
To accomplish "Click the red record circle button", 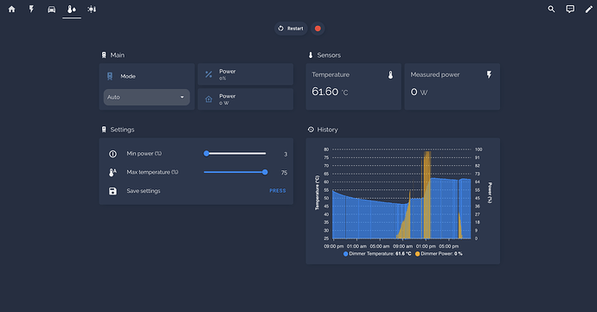I will coord(318,29).
